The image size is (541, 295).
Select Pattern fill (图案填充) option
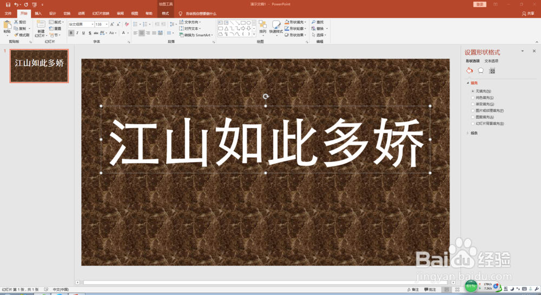(483, 117)
